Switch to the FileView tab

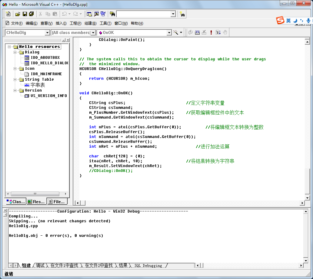click(57, 202)
